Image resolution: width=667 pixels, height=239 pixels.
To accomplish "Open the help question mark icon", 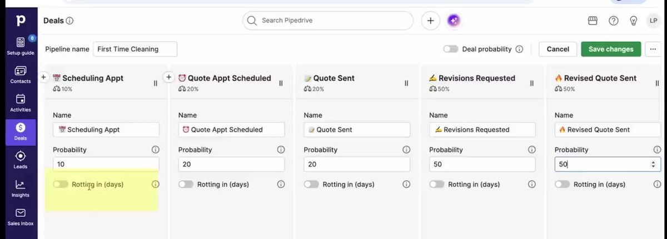I will 614,21.
